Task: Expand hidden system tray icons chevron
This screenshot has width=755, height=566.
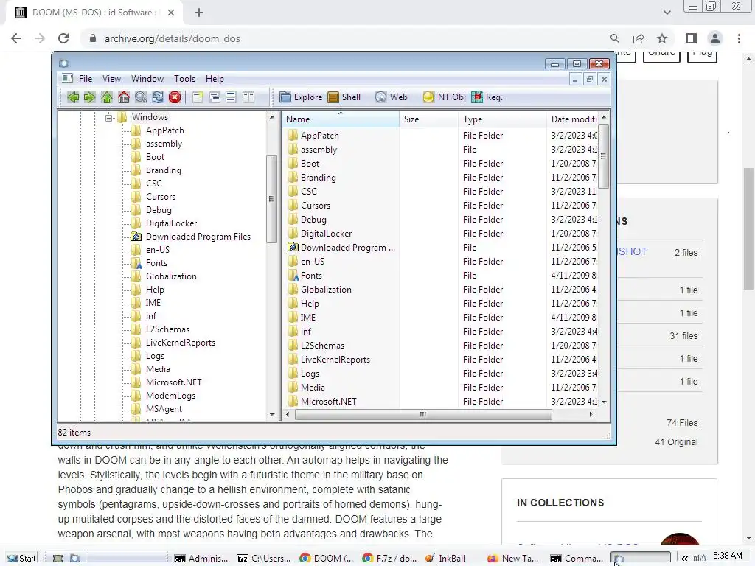Action: pyautogui.click(x=684, y=559)
